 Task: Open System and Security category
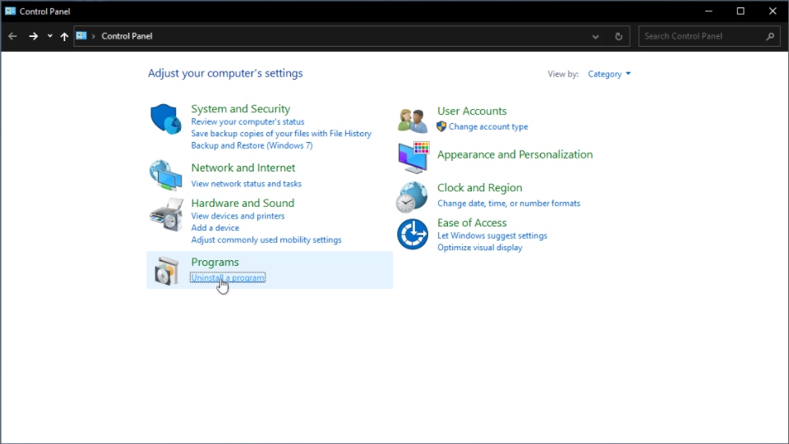(241, 108)
